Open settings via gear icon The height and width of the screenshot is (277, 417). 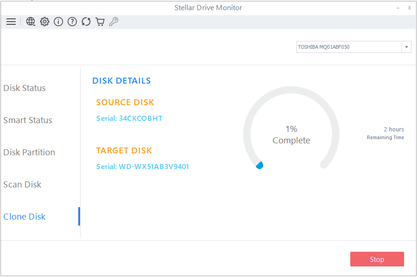pyautogui.click(x=44, y=22)
